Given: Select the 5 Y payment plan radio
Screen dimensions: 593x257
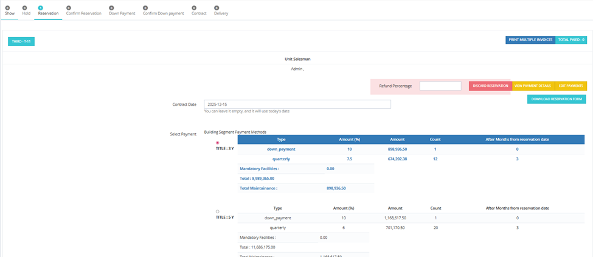Looking at the screenshot, I should click(x=218, y=211).
